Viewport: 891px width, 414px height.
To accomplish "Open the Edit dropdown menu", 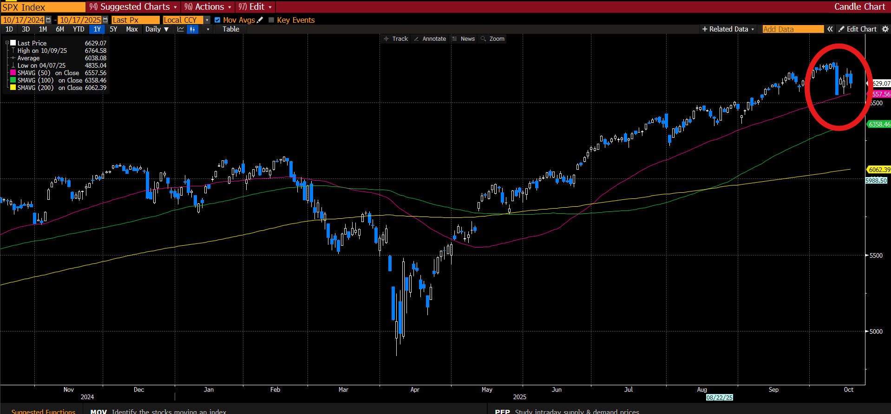I will [255, 7].
